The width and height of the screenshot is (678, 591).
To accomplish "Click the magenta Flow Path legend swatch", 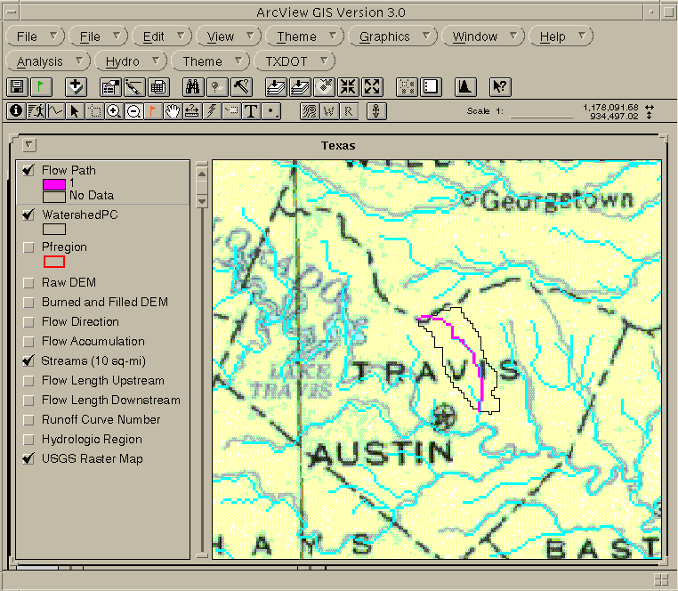I will 54,184.
